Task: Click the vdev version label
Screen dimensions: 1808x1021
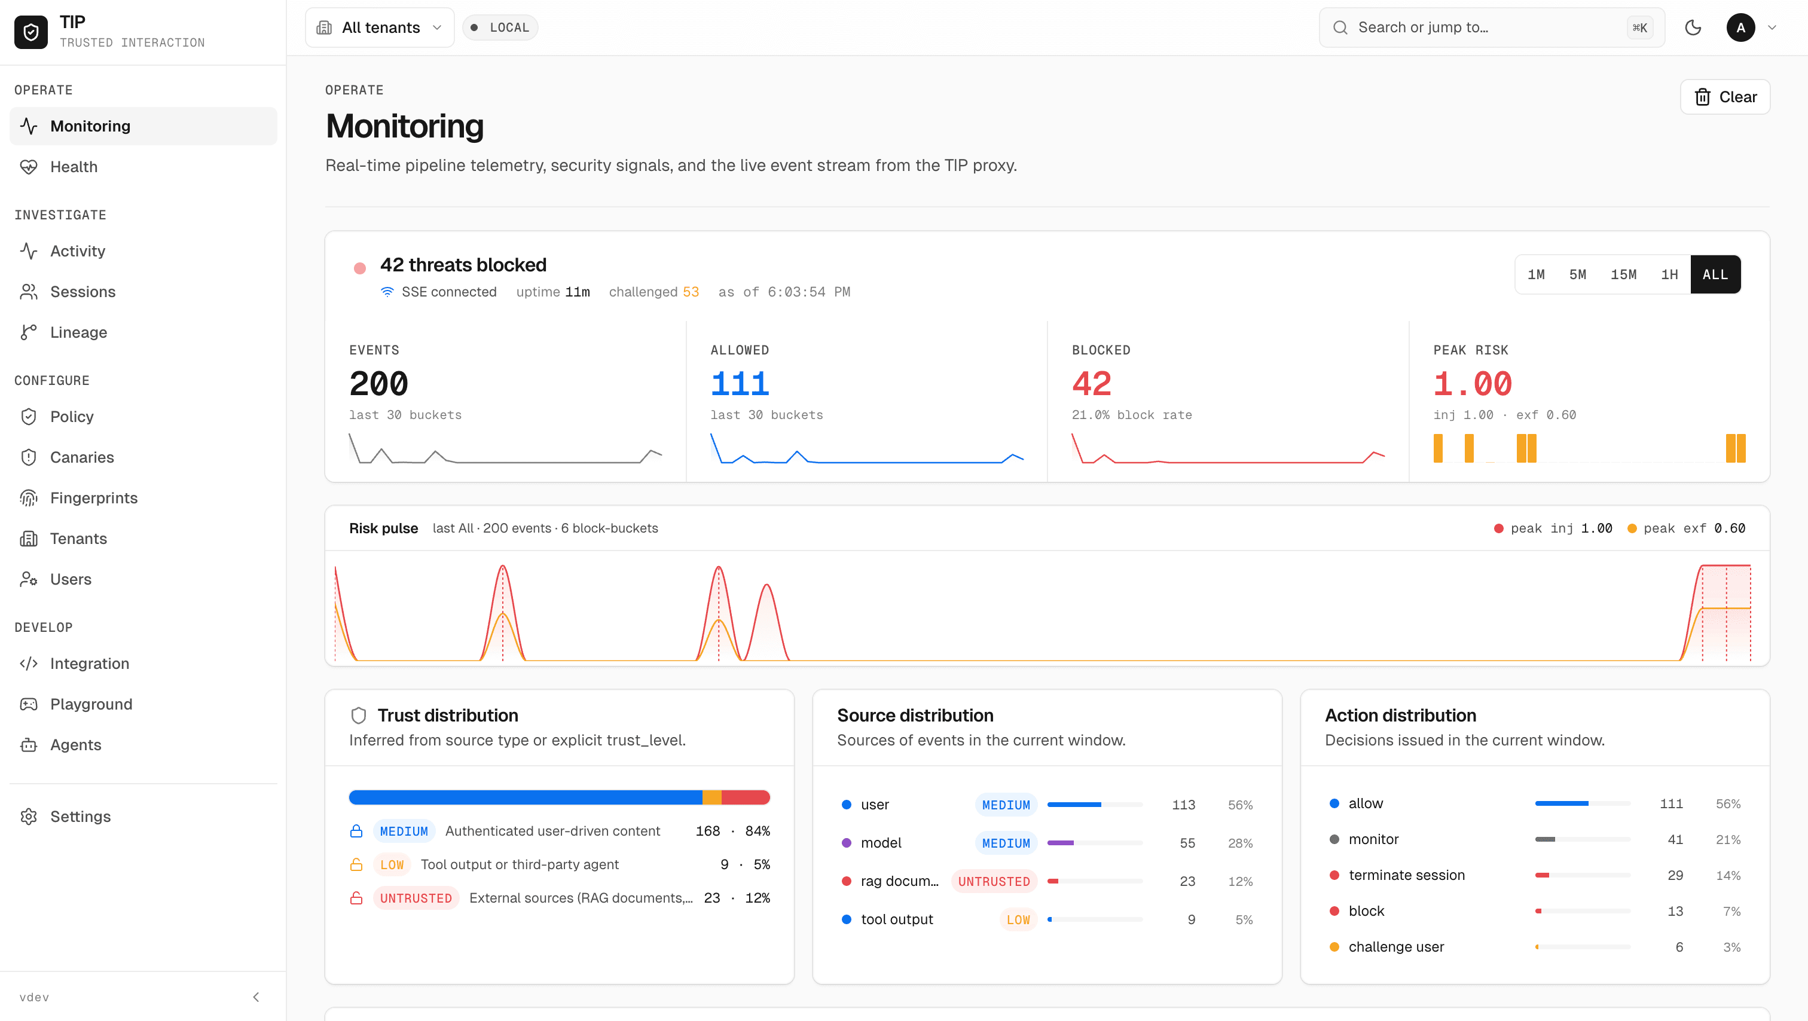Action: click(35, 997)
